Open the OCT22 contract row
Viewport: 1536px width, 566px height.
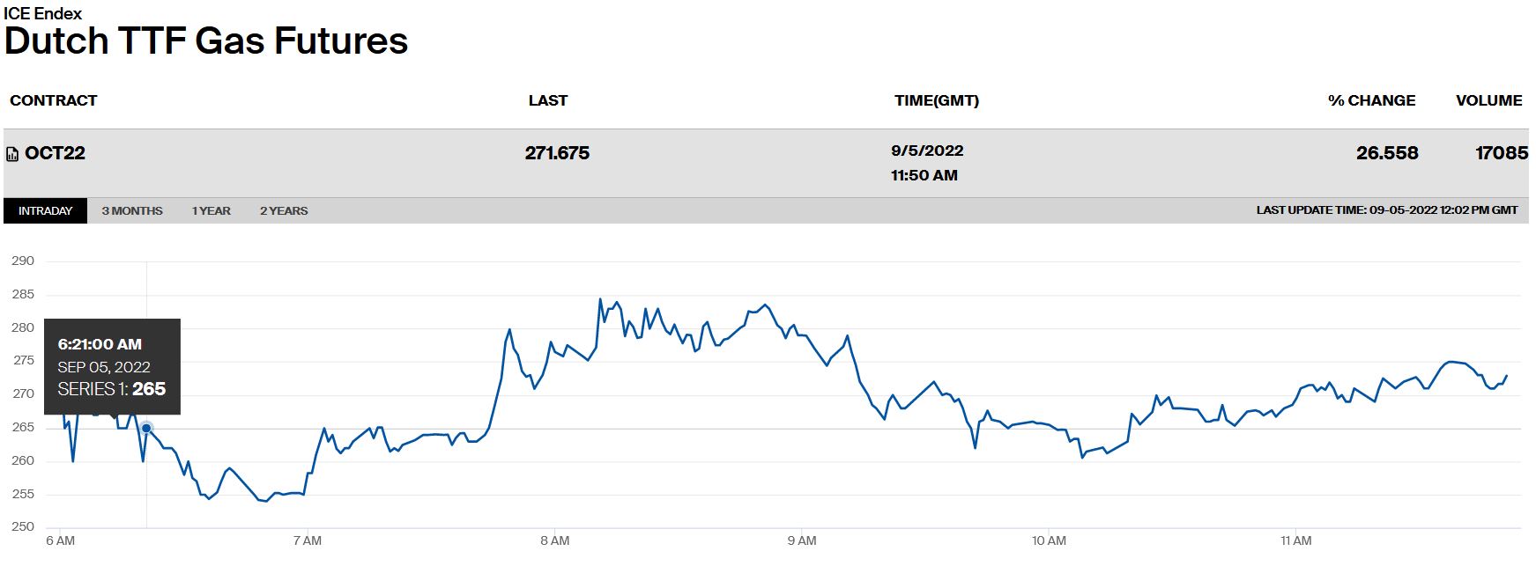55,153
